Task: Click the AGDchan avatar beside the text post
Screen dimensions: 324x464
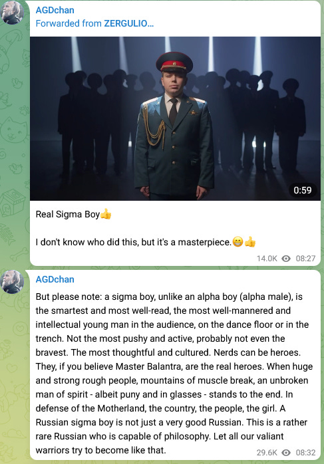Action: coord(12,282)
